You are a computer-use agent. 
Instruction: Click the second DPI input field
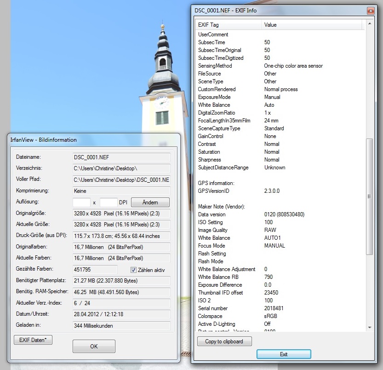pos(109,202)
